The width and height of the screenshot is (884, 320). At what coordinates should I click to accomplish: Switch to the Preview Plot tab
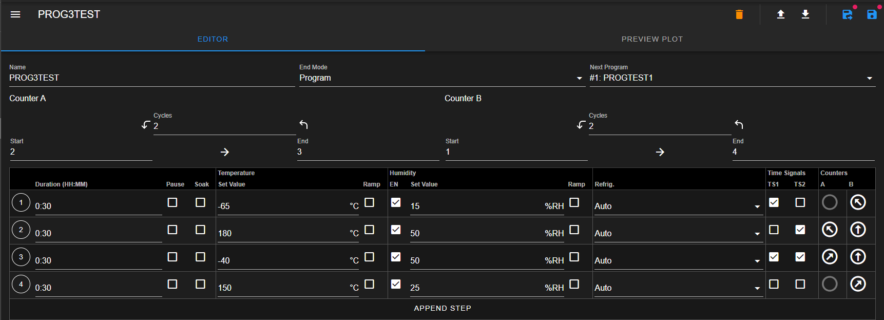point(652,39)
